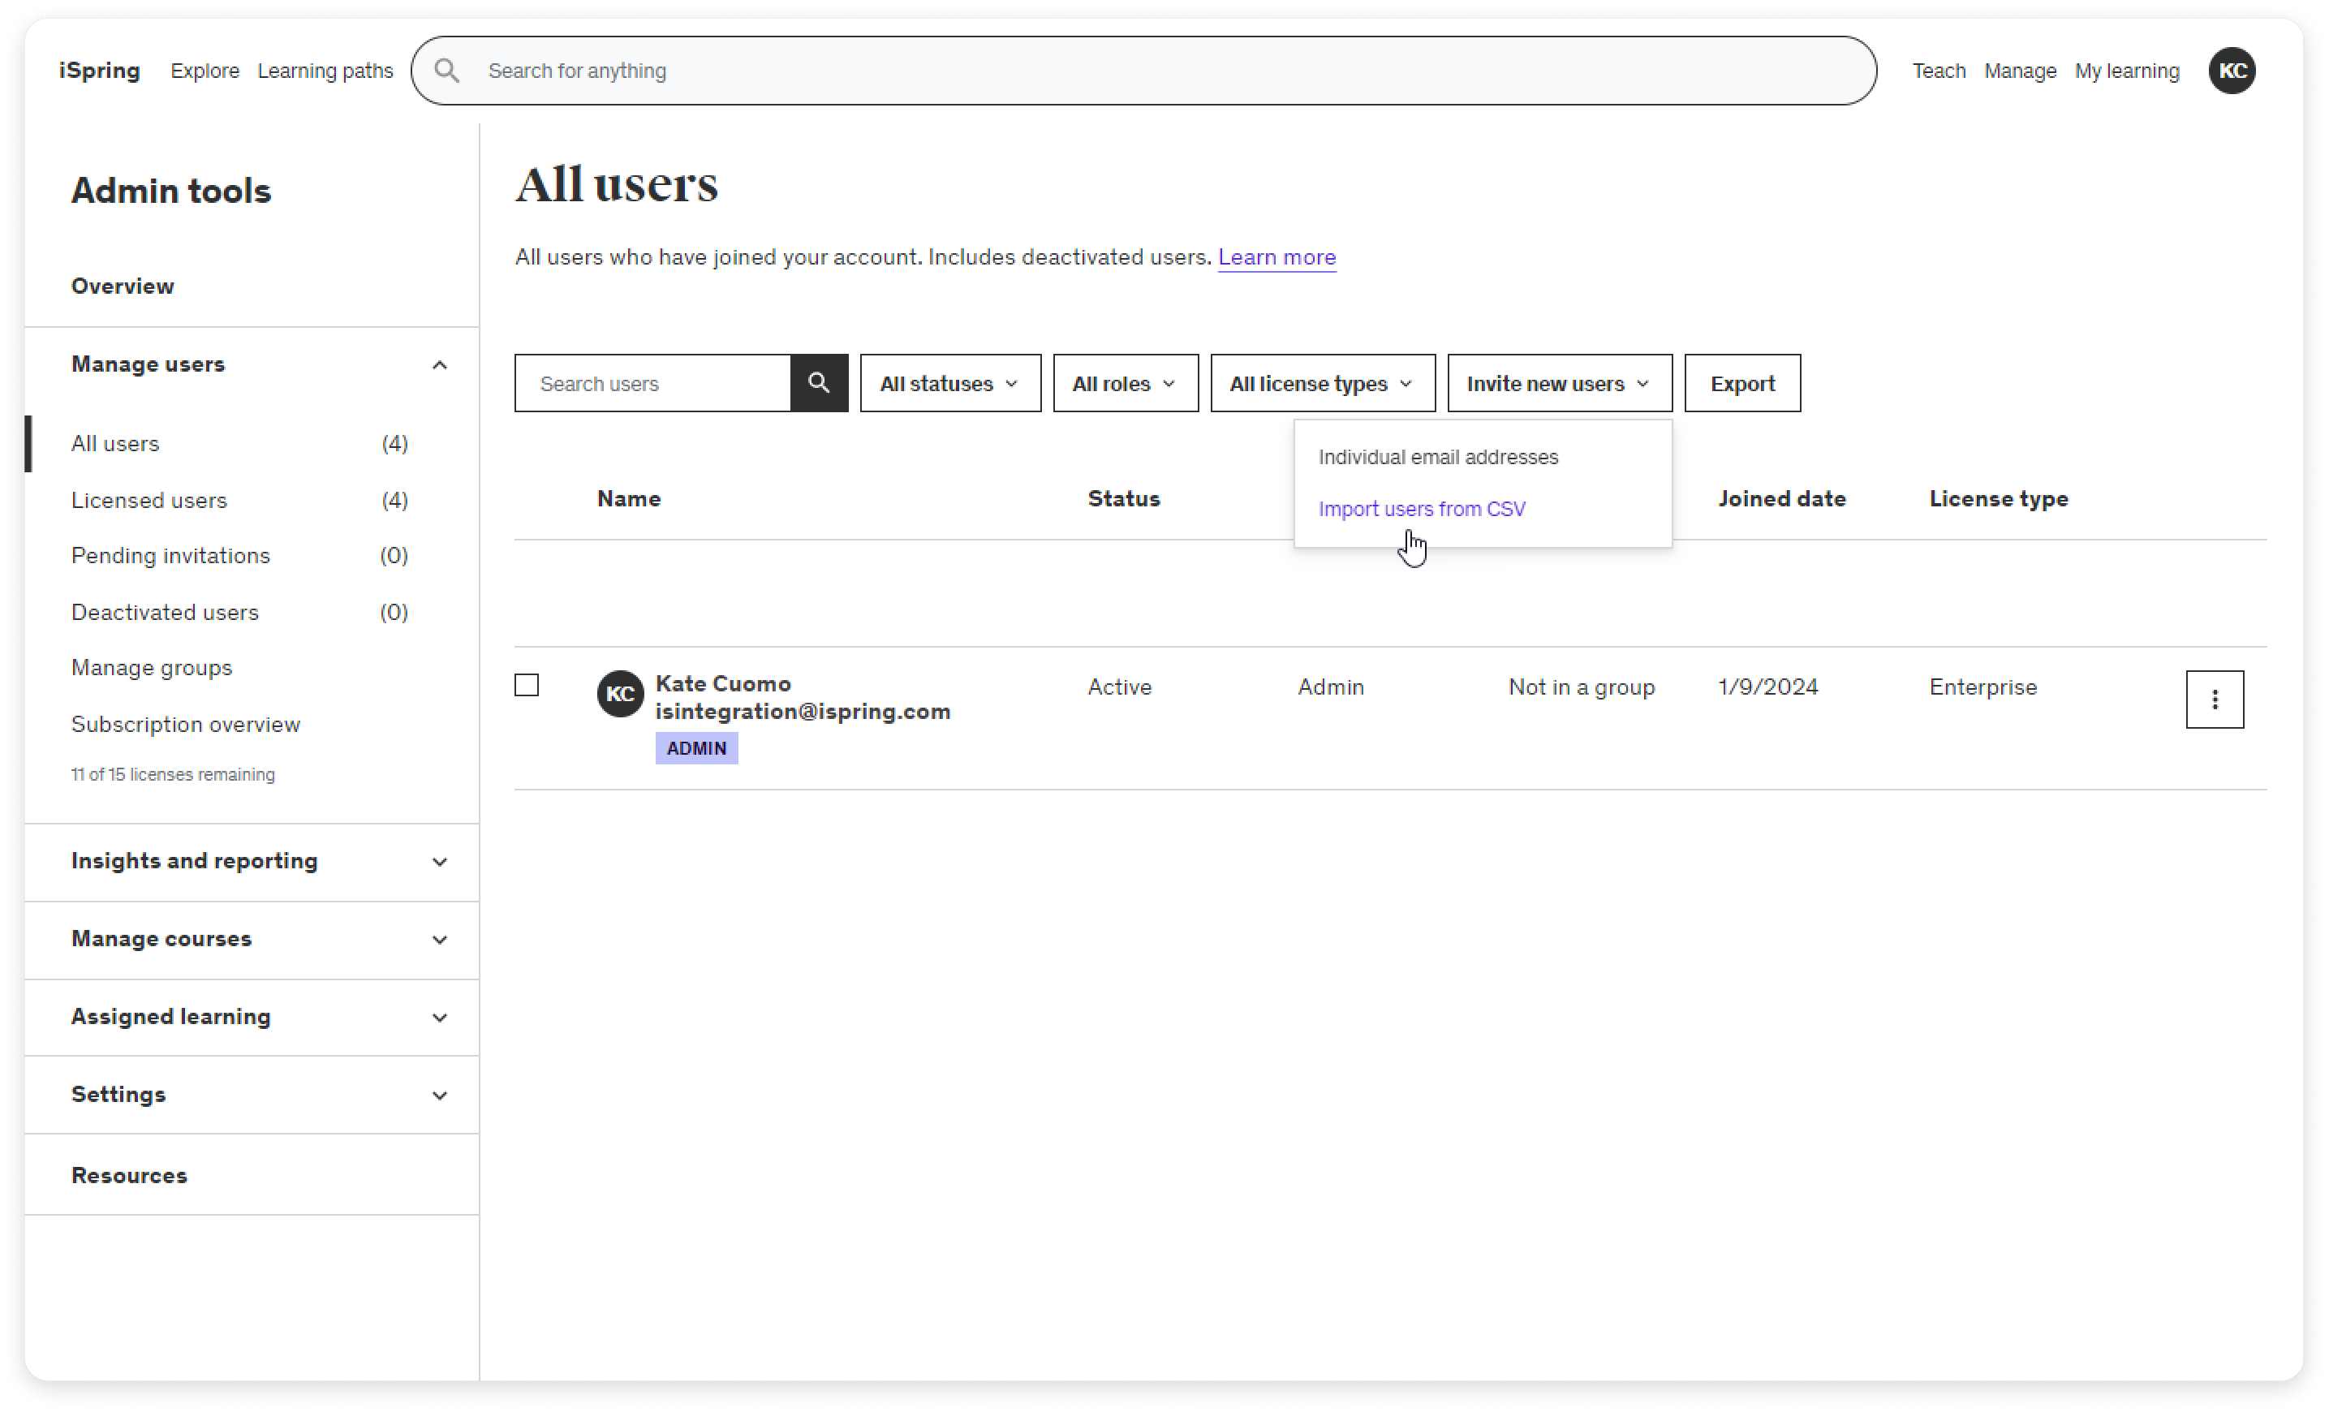Click the 11 of 15 licenses remaining text
The height and width of the screenshot is (1412, 2329).
pos(173,774)
